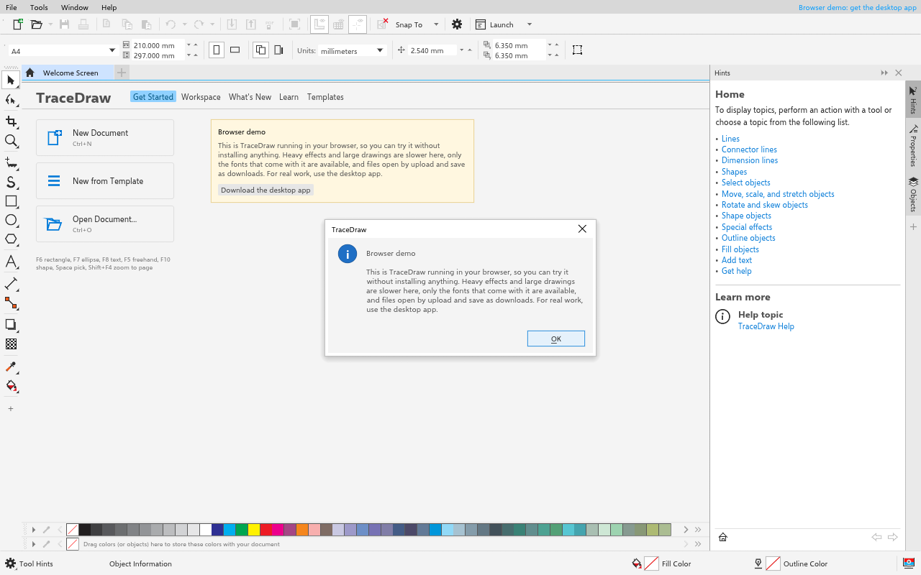Image resolution: width=921 pixels, height=575 pixels.
Task: Set page orientation to Portrait
Action: click(x=217, y=50)
